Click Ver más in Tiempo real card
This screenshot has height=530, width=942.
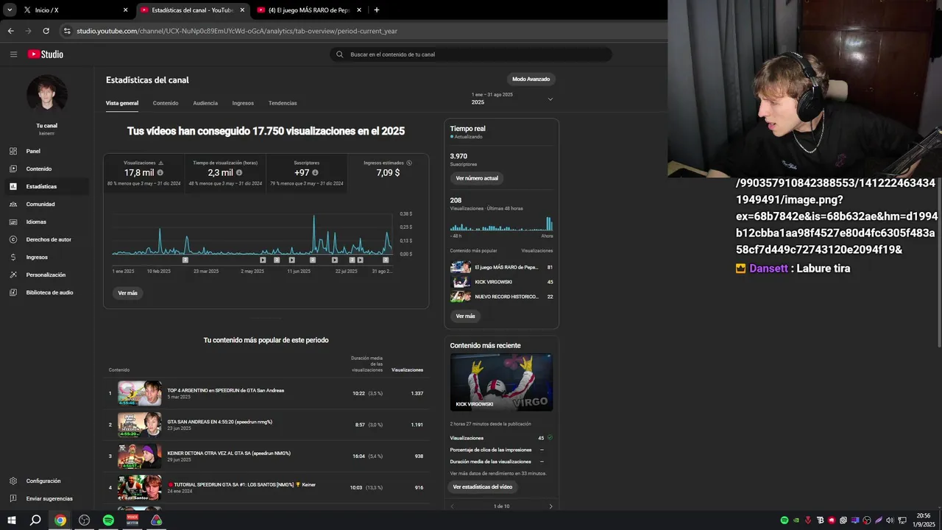point(465,316)
